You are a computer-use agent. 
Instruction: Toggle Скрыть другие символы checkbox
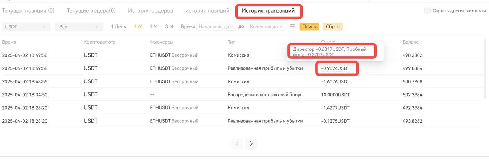coord(427,11)
